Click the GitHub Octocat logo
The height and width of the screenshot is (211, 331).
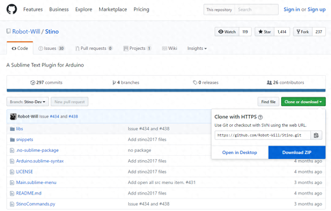[12, 9]
